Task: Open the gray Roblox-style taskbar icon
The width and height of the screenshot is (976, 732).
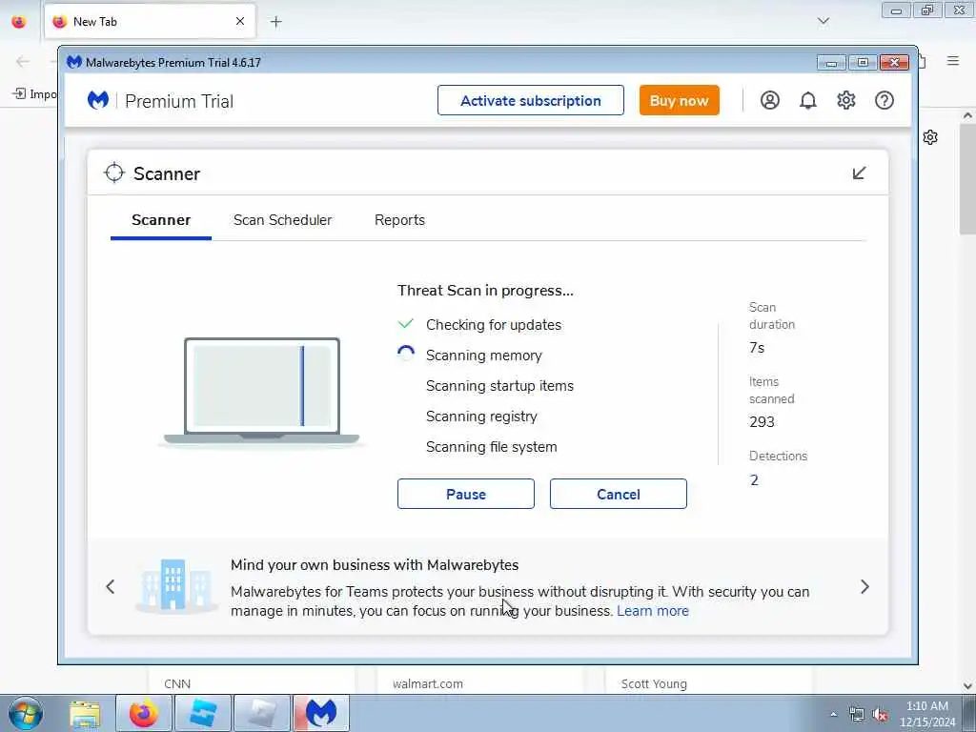Action: (x=262, y=713)
